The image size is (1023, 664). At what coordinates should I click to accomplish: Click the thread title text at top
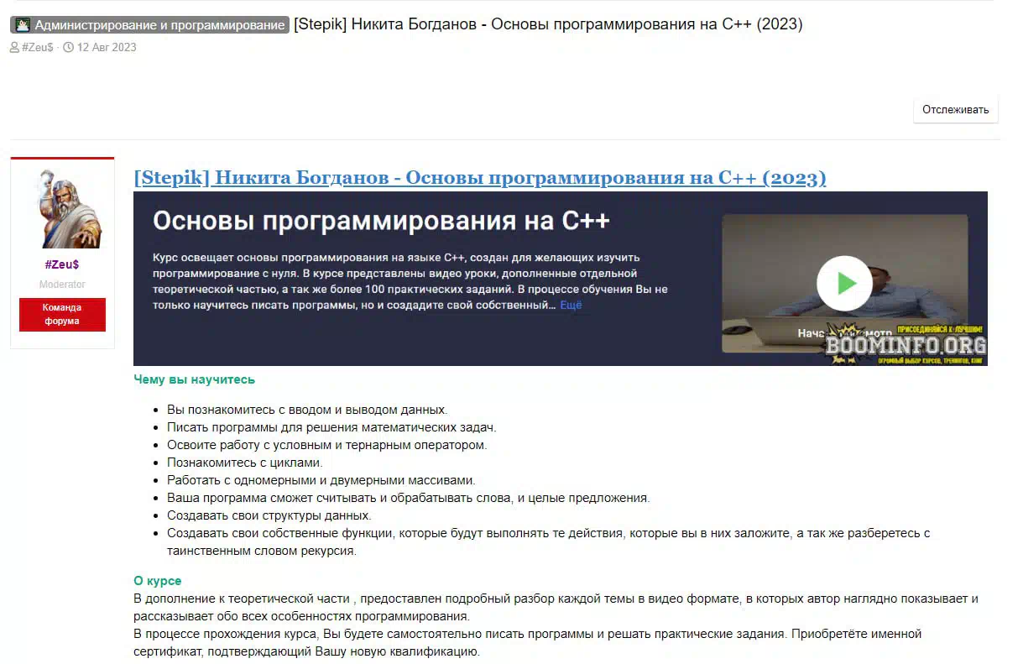548,24
